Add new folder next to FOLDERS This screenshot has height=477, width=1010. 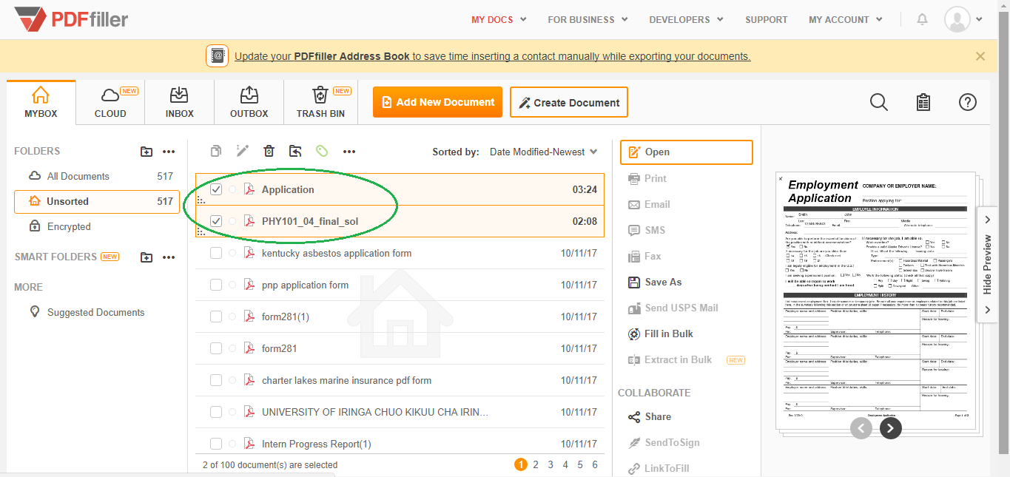147,152
